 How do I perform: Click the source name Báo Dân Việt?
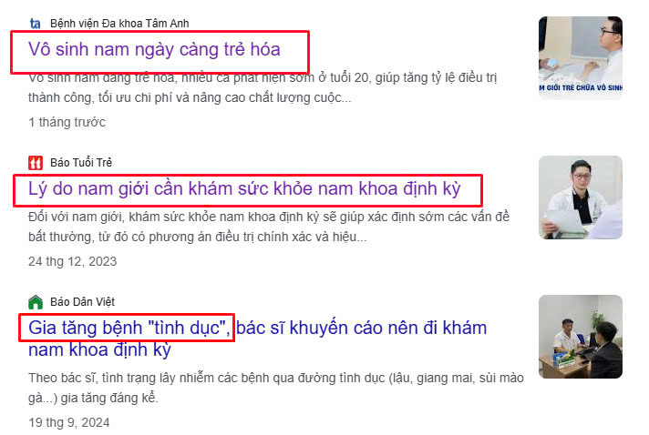pos(82,302)
